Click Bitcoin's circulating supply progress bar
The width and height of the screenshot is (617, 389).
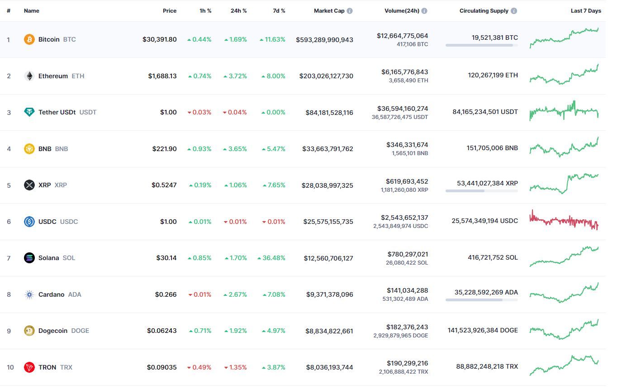coord(482,45)
